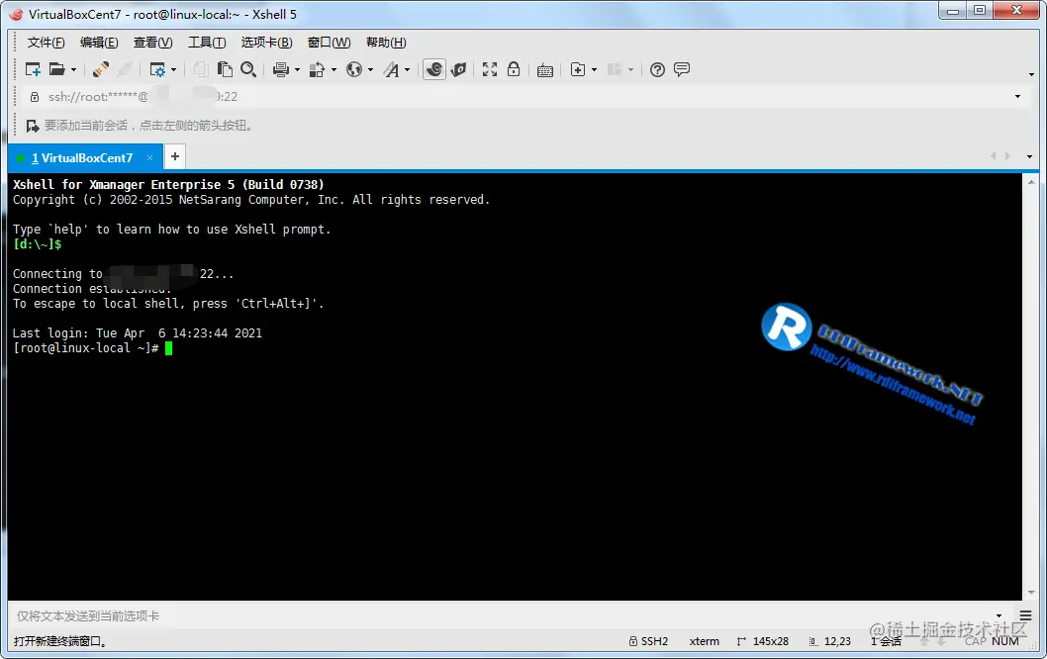
Task: Open session Properties gear icon
Action: [x=157, y=69]
